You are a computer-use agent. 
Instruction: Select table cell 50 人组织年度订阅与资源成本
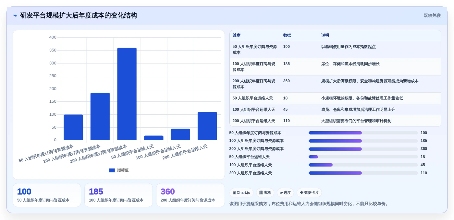255,50
